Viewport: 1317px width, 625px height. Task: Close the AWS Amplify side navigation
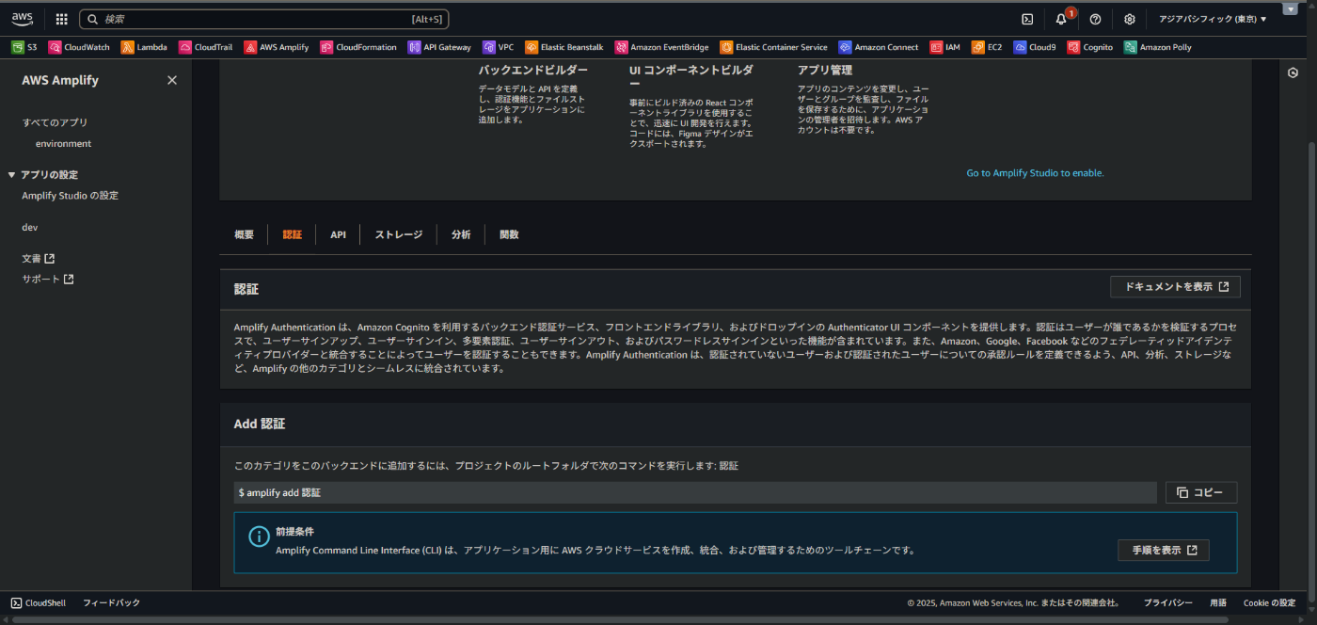[x=172, y=80]
